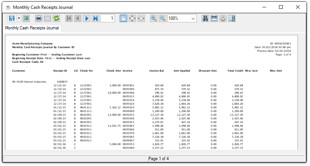
Task: Toggle whole page view mode
Action: tap(123, 18)
